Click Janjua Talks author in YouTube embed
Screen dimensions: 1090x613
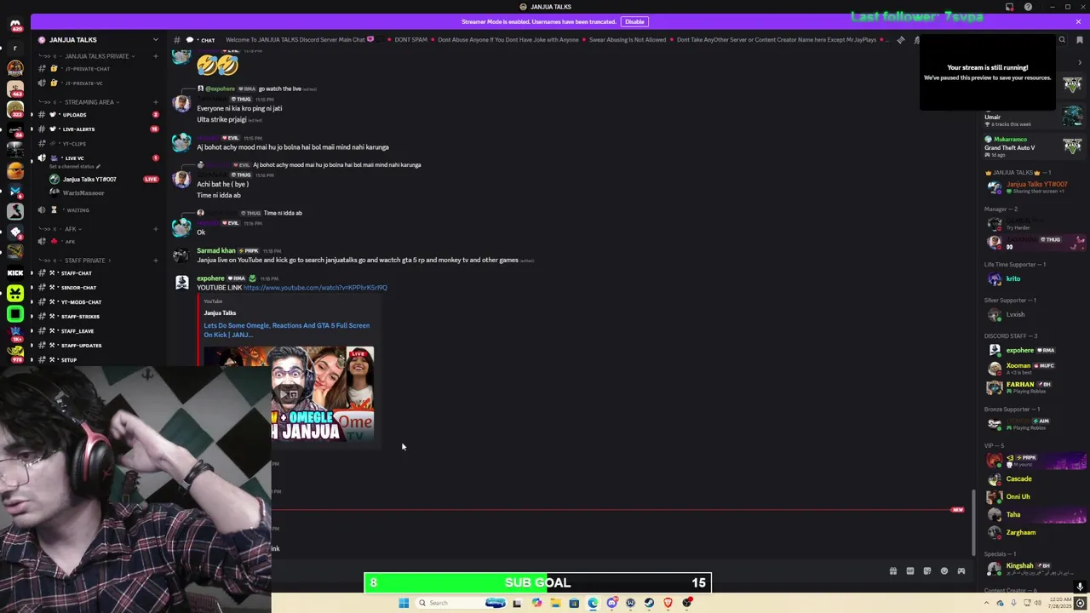click(x=220, y=313)
